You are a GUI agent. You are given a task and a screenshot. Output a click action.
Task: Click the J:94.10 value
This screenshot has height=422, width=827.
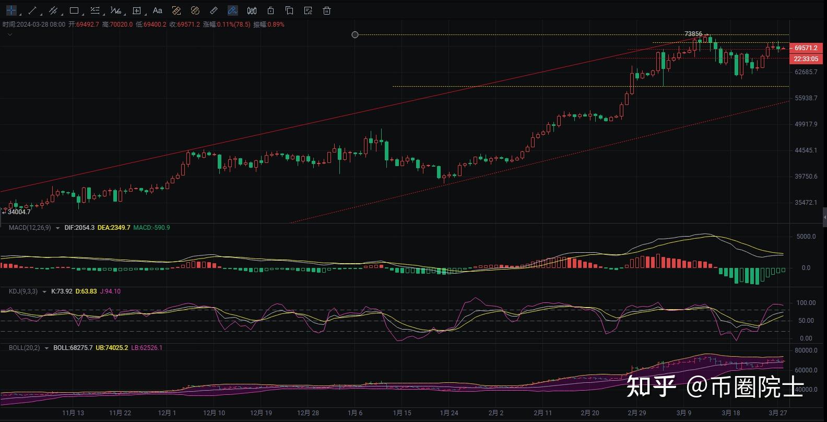pos(110,291)
